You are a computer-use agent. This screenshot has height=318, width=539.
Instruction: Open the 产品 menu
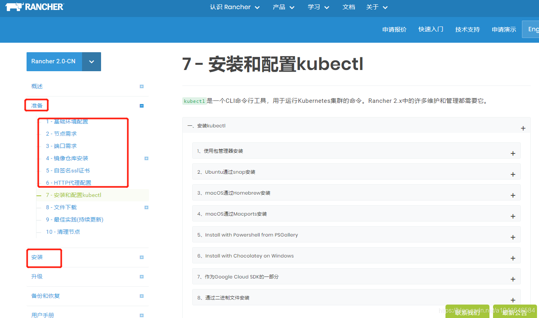(x=283, y=7)
